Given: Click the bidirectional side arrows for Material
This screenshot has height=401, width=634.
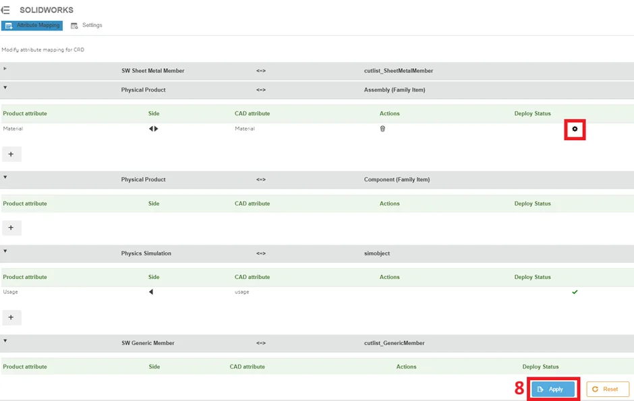Looking at the screenshot, I should pyautogui.click(x=153, y=129).
